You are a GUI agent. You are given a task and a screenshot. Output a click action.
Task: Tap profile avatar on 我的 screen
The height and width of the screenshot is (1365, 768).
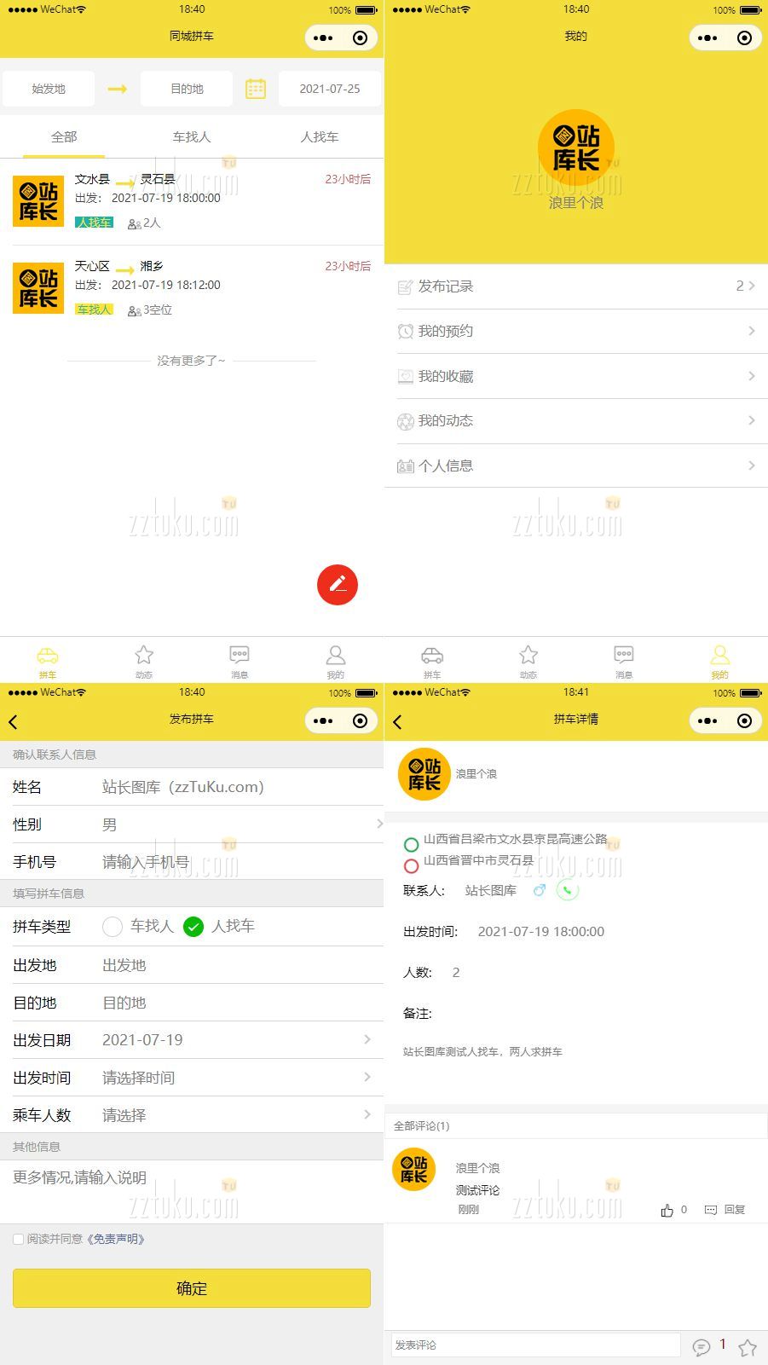576,147
